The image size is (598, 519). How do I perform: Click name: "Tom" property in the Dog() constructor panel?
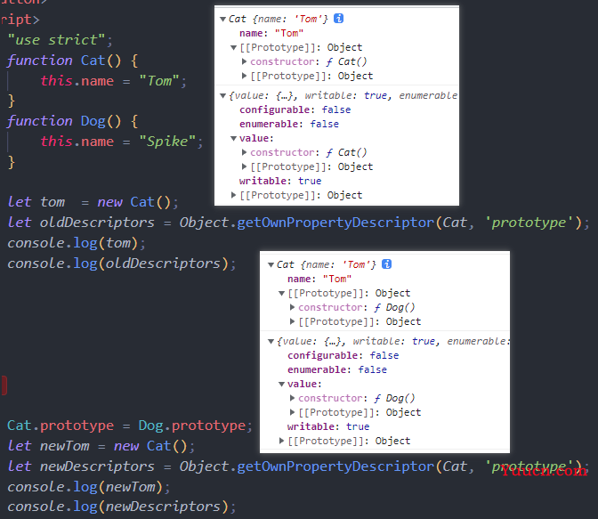pyautogui.click(x=319, y=280)
